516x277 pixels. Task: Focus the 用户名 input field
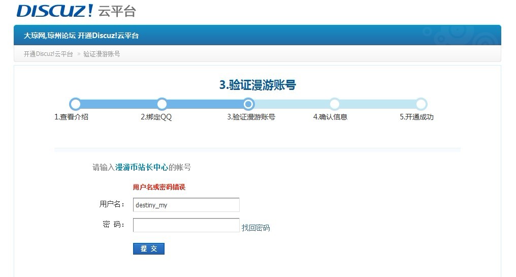pyautogui.click(x=186, y=205)
